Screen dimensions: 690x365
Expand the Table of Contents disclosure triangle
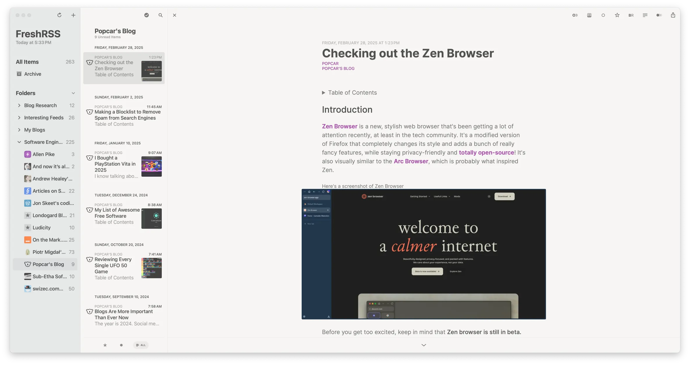click(x=323, y=93)
